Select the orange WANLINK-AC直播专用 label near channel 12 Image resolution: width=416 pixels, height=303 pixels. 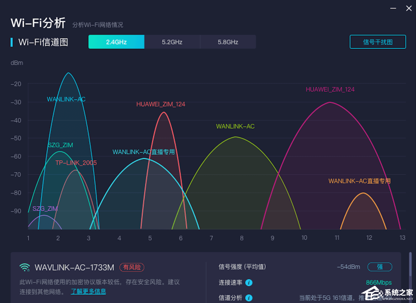tap(359, 181)
